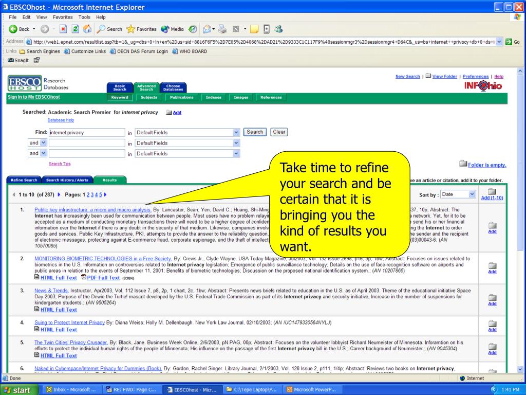Switch to the Basic Search tab
Image resolution: width=526 pixels, height=395 pixels.
(120, 87)
